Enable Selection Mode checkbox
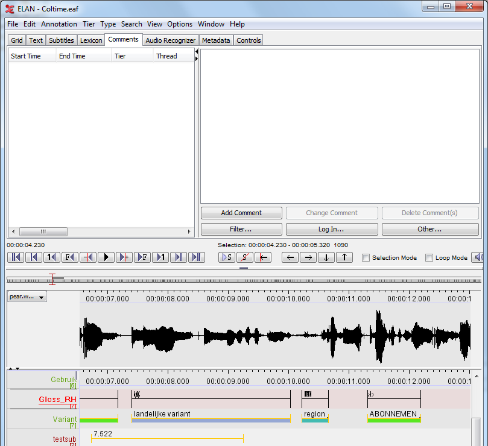This screenshot has width=488, height=446. click(x=366, y=258)
